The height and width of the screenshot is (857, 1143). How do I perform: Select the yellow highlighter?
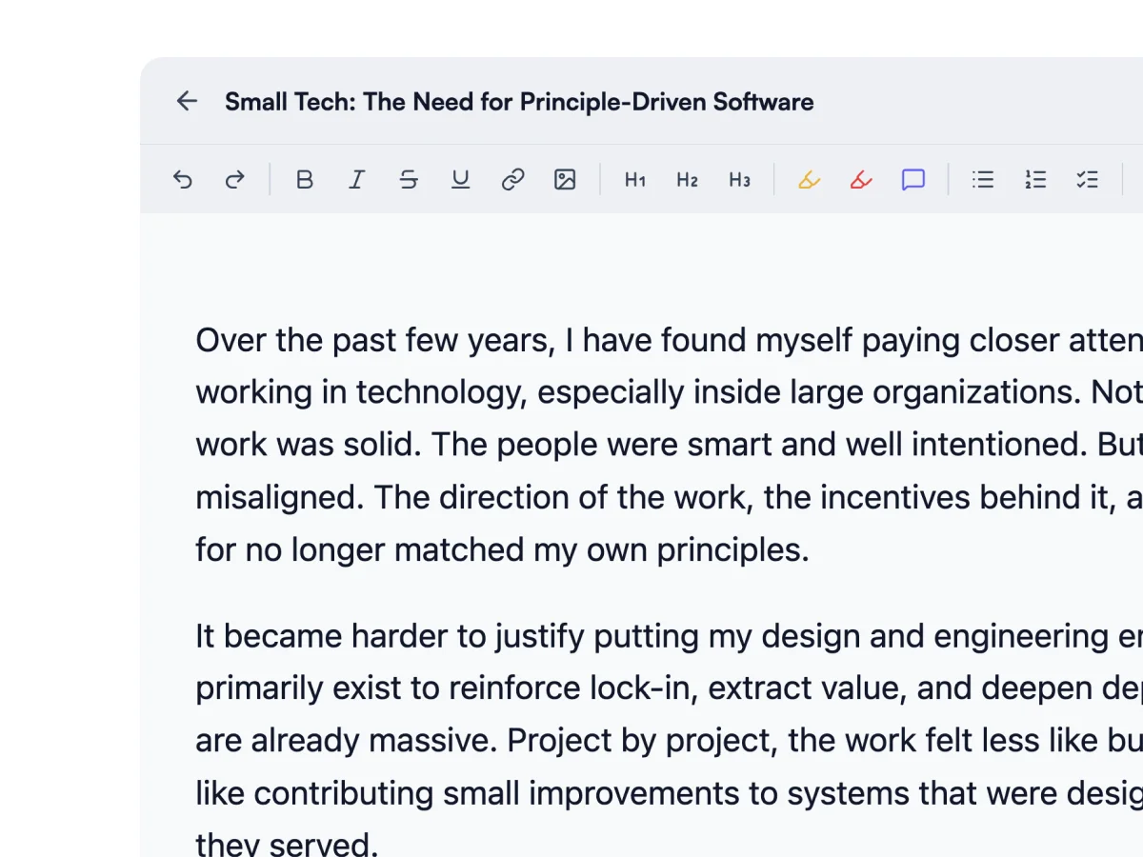coord(809,179)
